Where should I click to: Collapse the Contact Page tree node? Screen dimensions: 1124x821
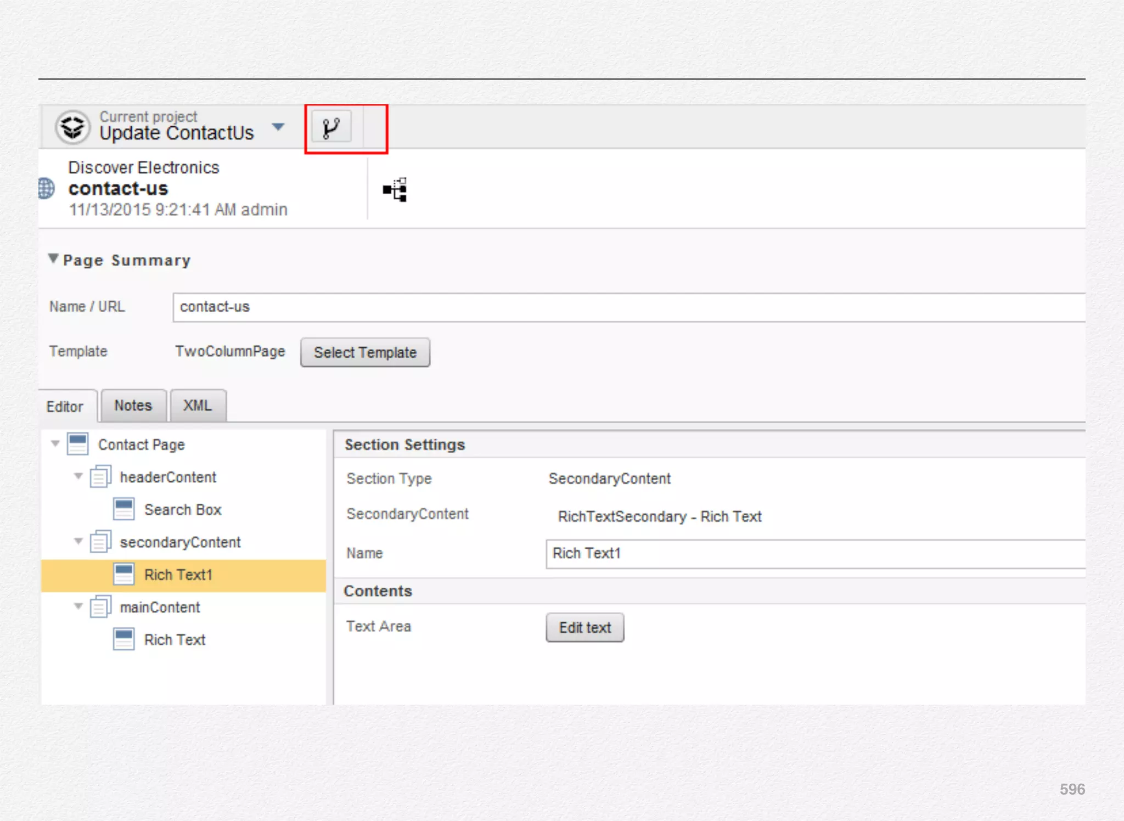[55, 443]
